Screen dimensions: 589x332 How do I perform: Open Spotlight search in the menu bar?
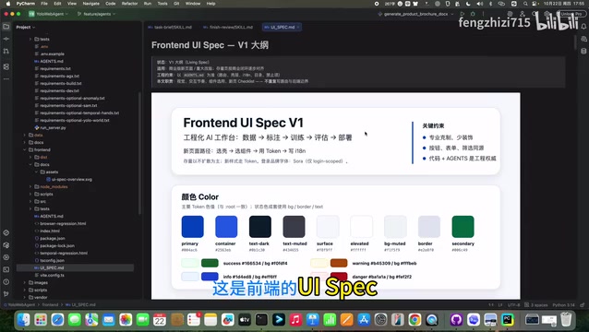point(525,4)
